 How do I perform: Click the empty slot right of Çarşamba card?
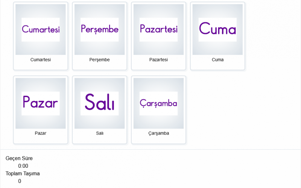click(217, 110)
